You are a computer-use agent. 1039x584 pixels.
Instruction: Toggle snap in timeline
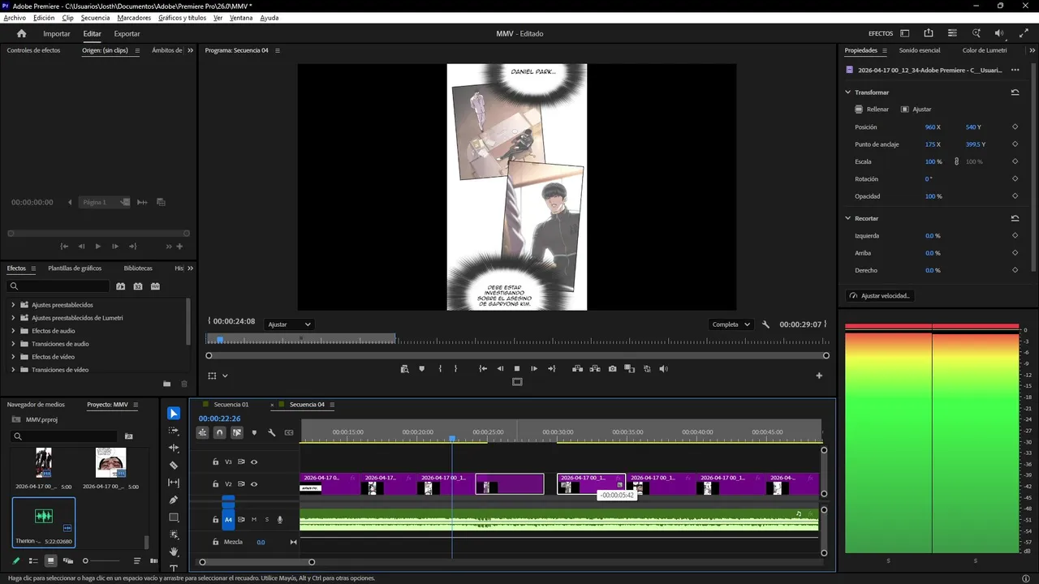(x=219, y=433)
